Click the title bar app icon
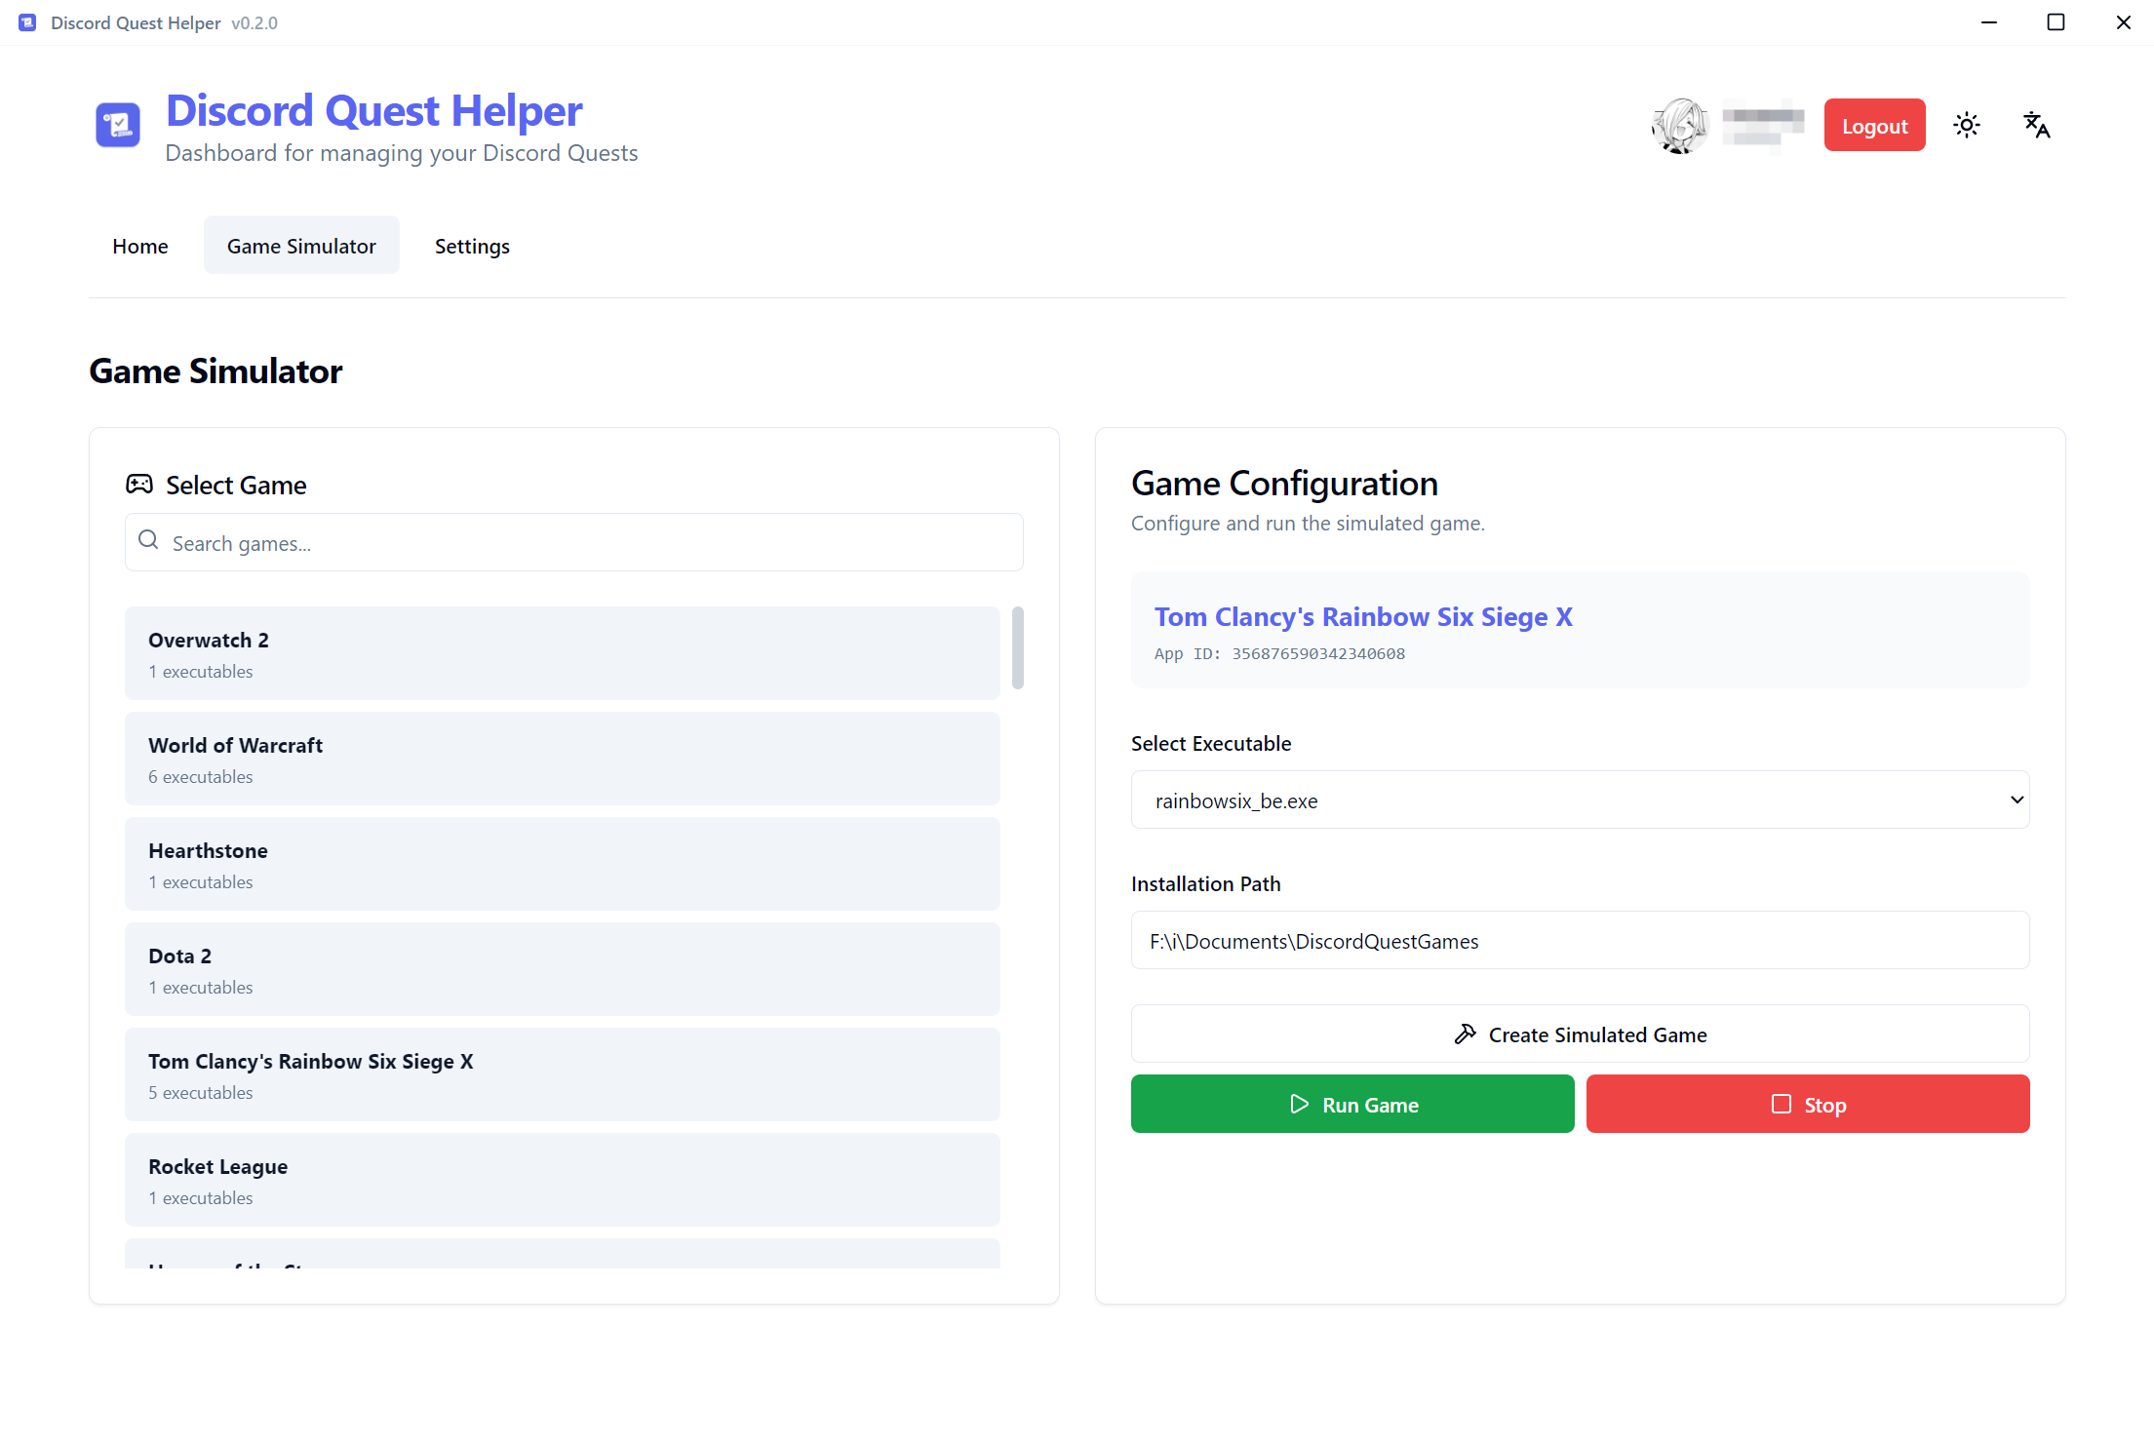 [27, 22]
